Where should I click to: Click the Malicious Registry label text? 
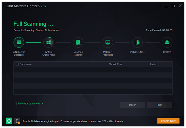coord(78,54)
